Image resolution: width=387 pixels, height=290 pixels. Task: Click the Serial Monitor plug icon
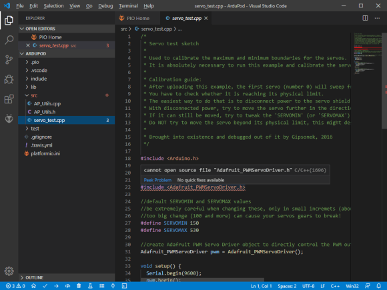coord(113,286)
